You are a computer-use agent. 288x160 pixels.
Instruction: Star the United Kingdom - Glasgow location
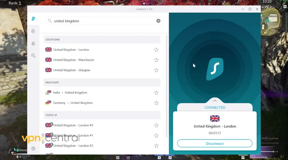click(156, 70)
